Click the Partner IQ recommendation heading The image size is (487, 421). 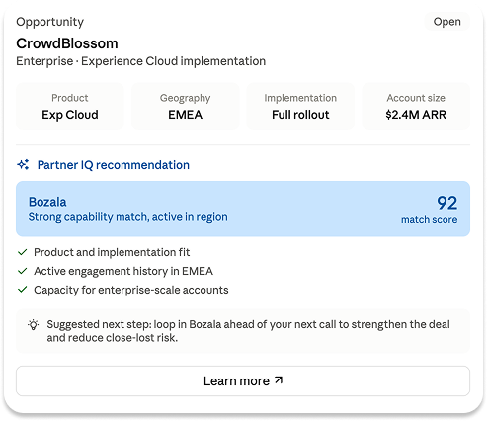pos(114,165)
